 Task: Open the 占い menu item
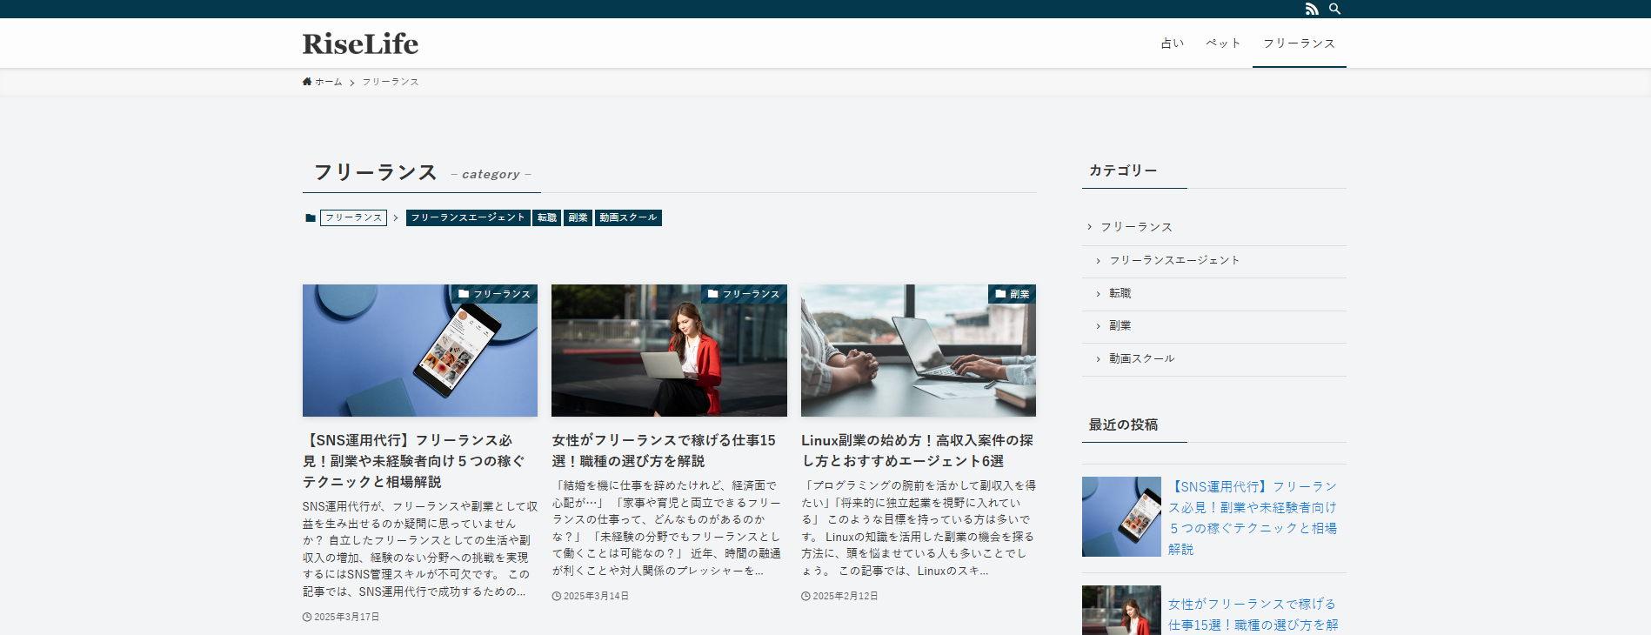[x=1173, y=43]
